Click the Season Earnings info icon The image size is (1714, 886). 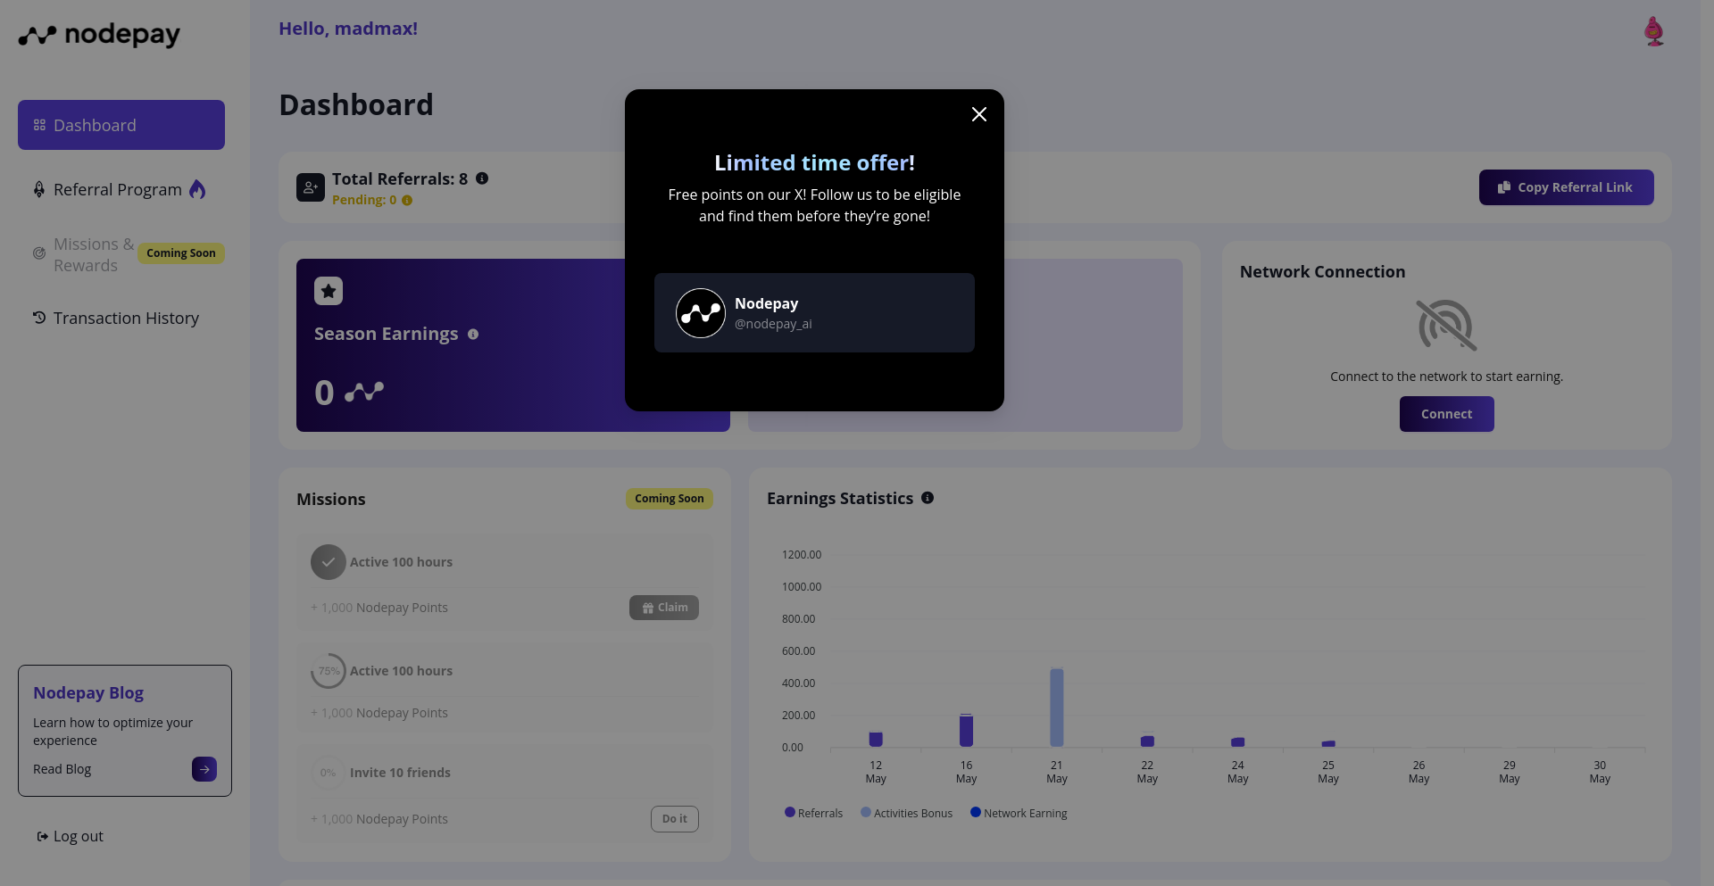pos(473,335)
